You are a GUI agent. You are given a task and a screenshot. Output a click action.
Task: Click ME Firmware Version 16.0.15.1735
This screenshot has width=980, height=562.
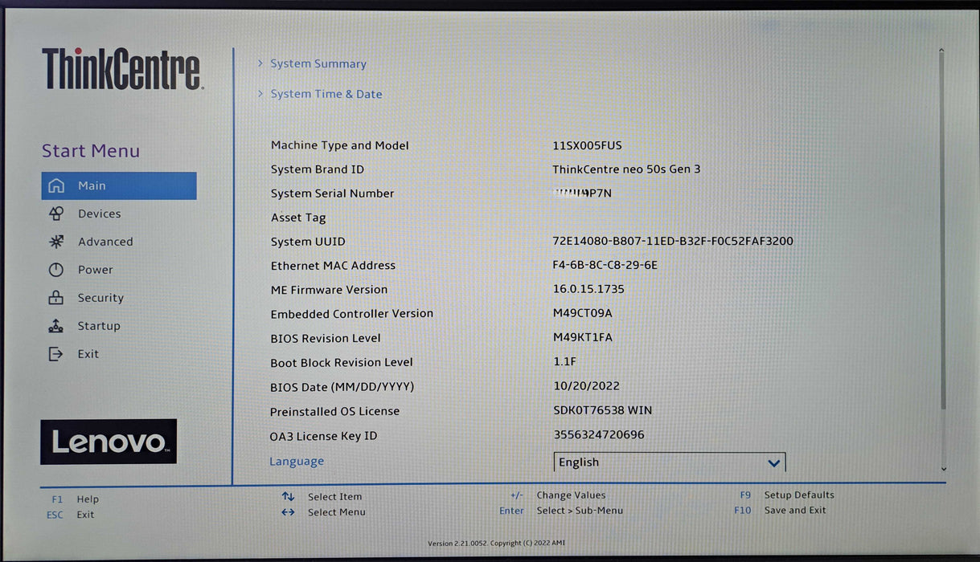click(x=588, y=289)
